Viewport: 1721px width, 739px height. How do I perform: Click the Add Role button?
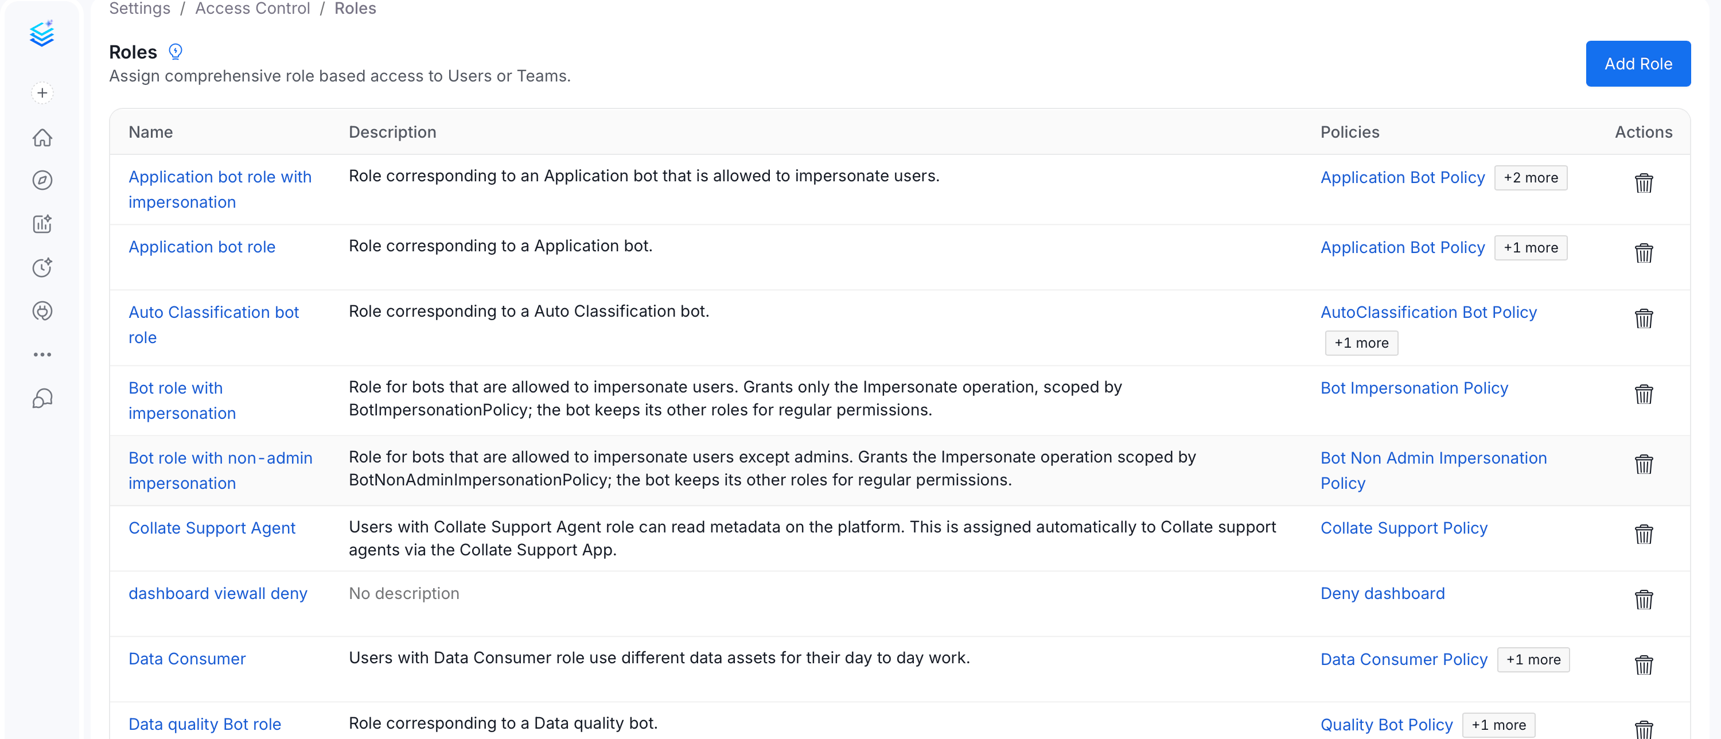[x=1638, y=64]
